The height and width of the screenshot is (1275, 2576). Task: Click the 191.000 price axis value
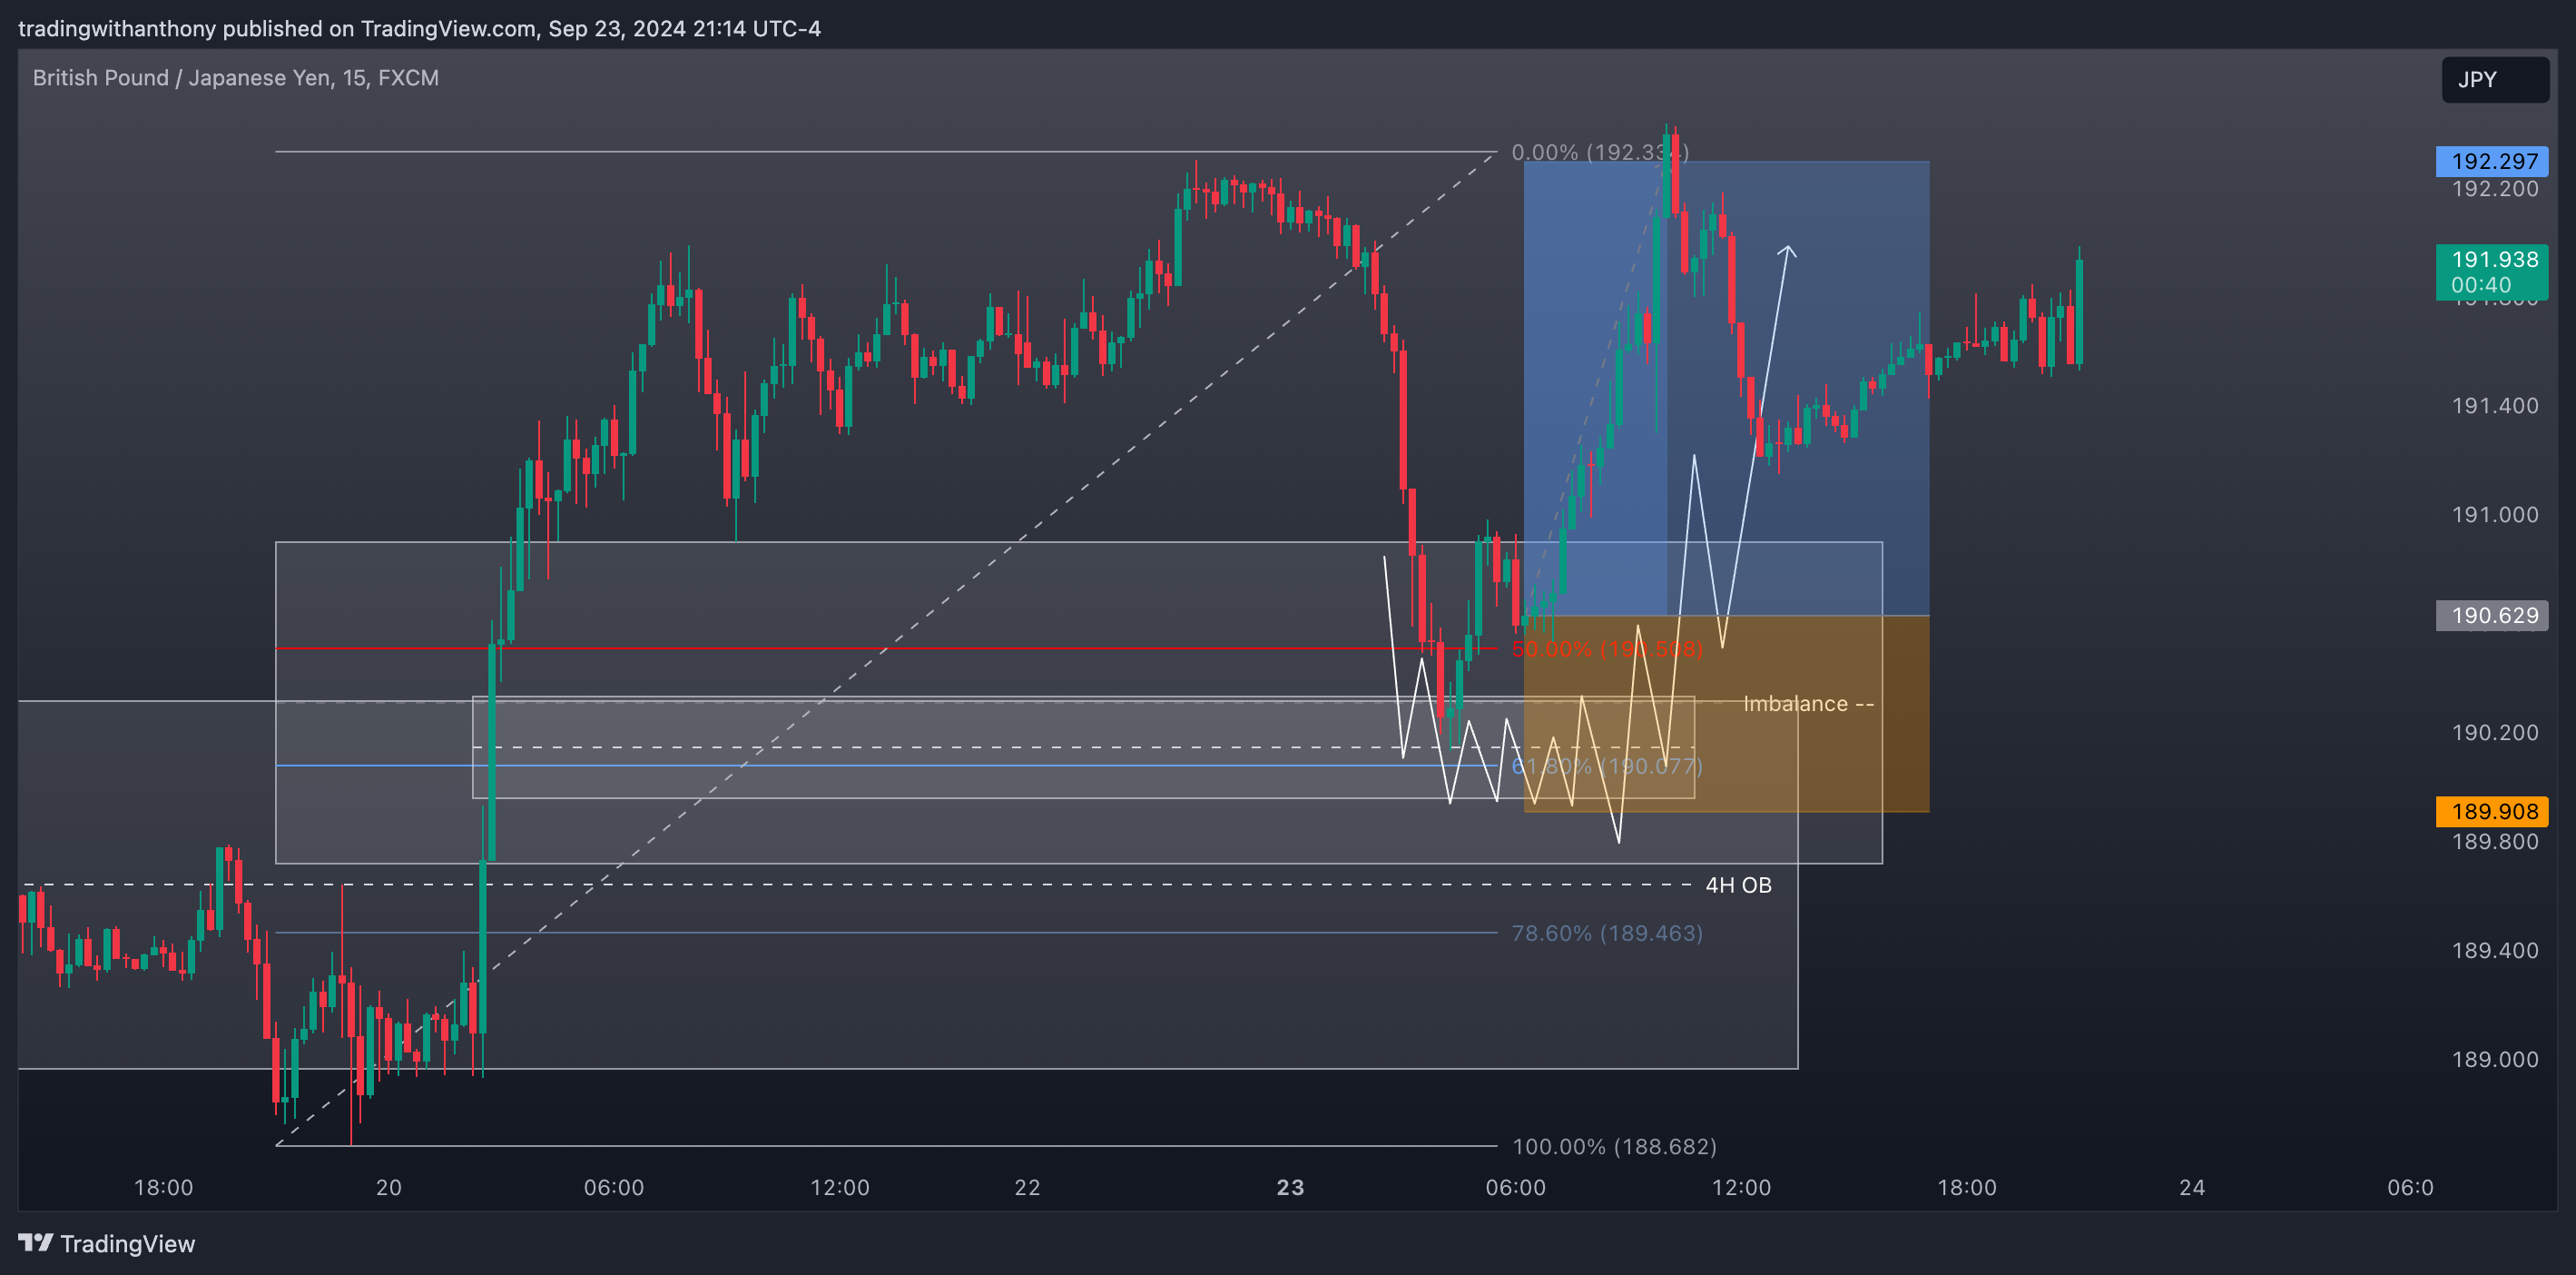click(x=2494, y=516)
